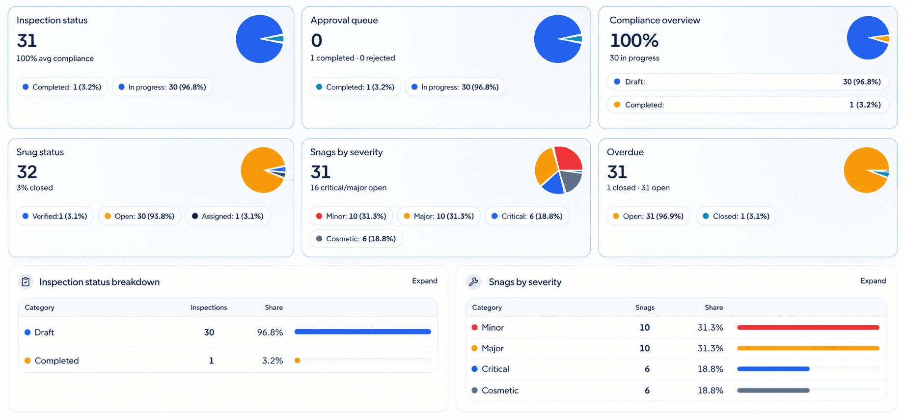
Task: Choose the Critical: 6 (18.8%) legend chip
Action: (527, 216)
